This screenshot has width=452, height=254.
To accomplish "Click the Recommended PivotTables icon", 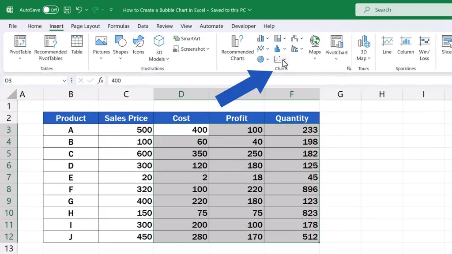I will [50, 48].
